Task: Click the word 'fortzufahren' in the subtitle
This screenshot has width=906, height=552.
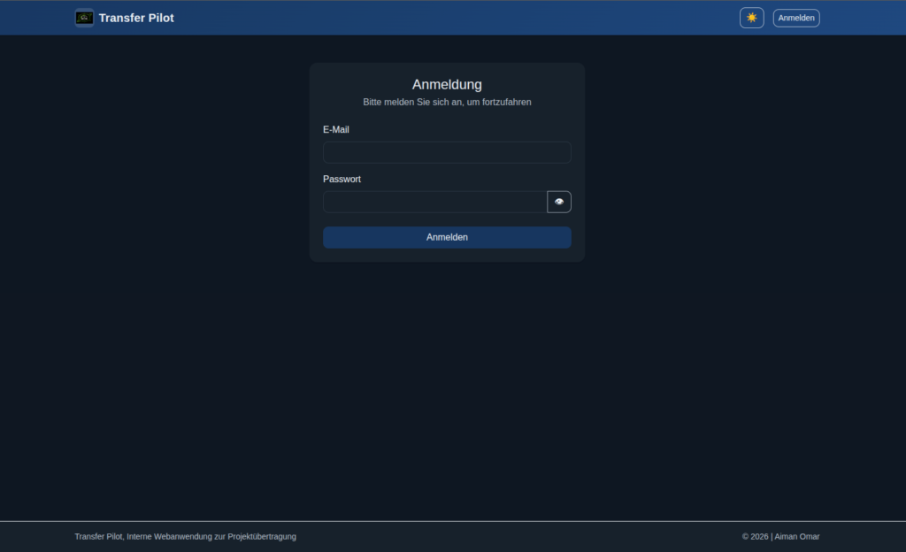Action: point(507,103)
